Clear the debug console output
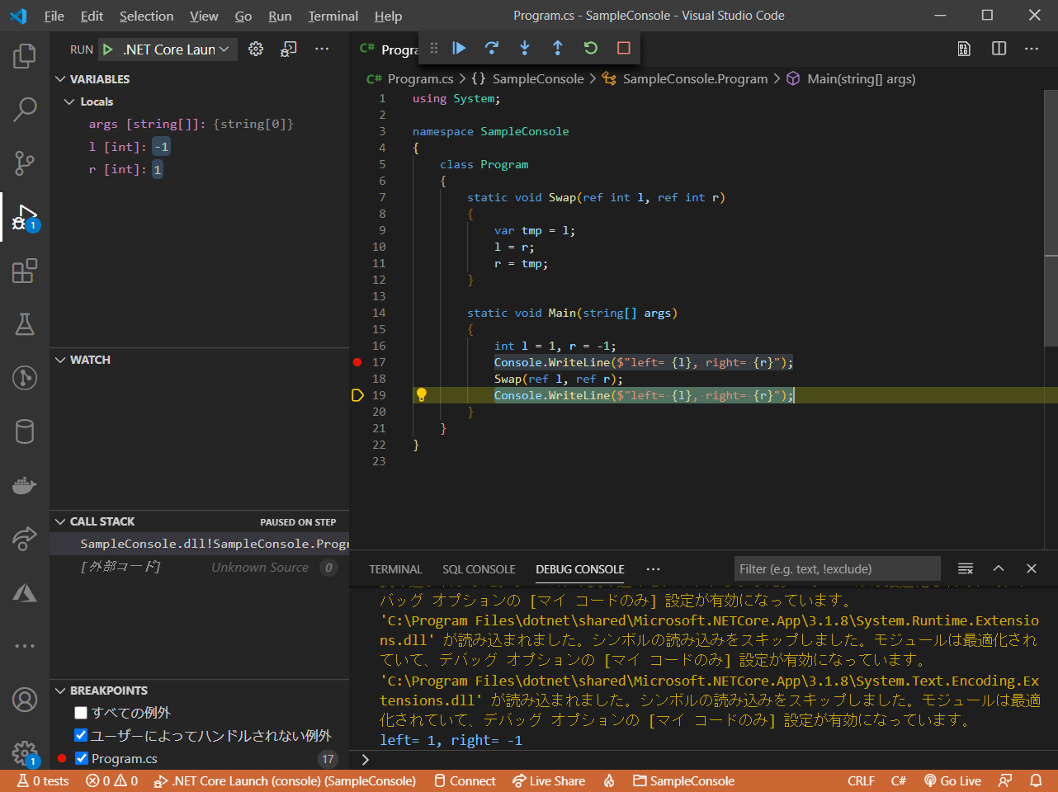Screen dimensions: 1058x792 [x=966, y=568]
